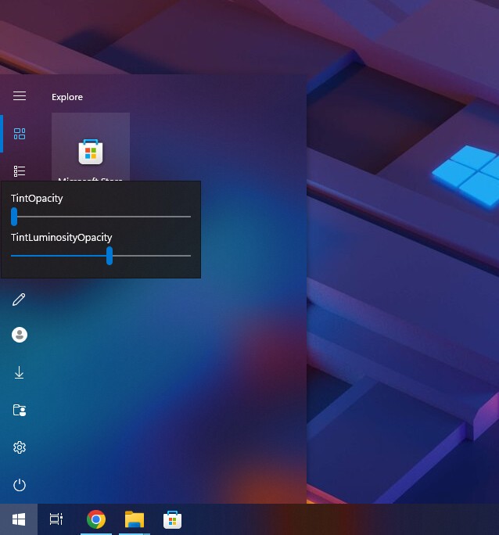Click the pencil icon in Start sidebar
499x535 pixels.
tap(20, 299)
